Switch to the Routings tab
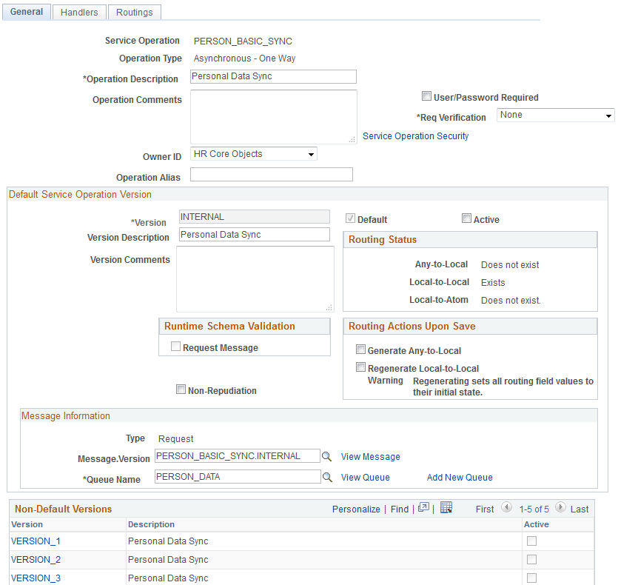 [x=134, y=12]
